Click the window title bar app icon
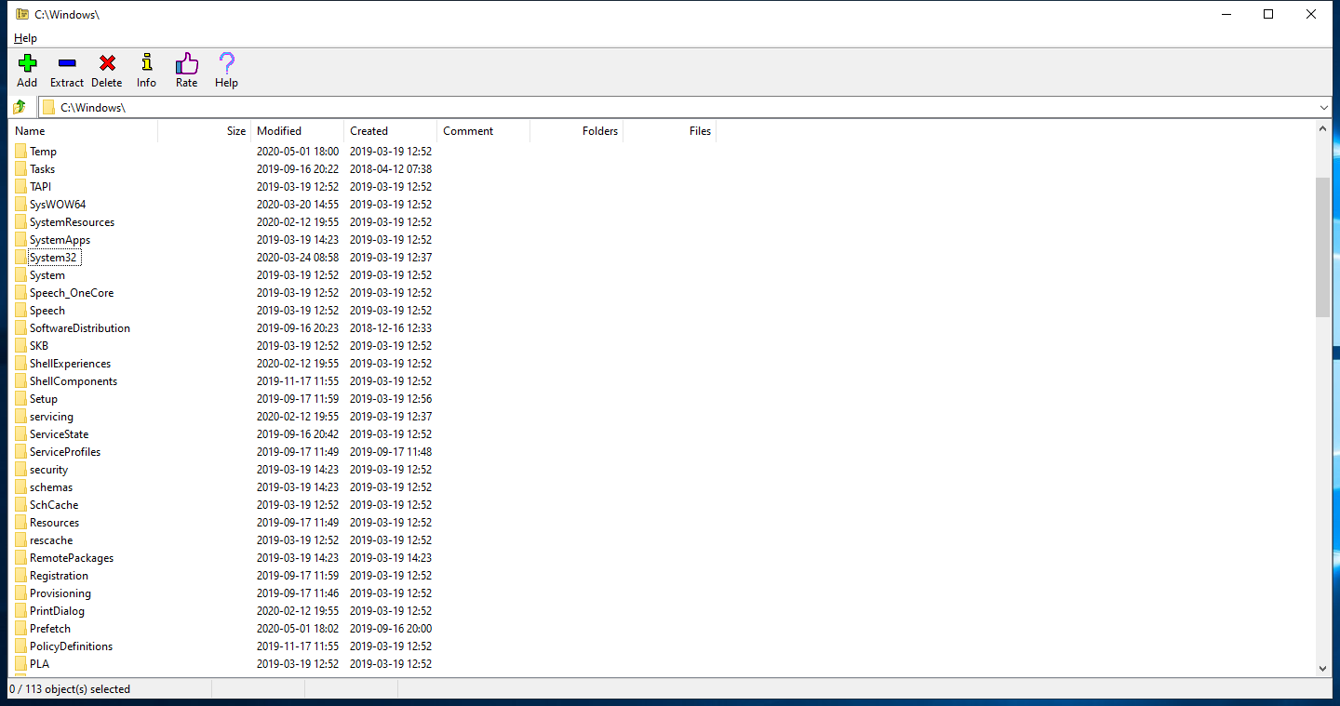Viewport: 1340px width, 706px height. click(x=22, y=14)
